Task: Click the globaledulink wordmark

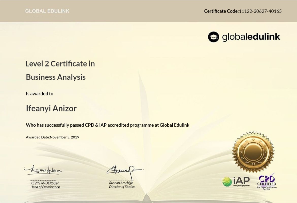Action: 251,37
